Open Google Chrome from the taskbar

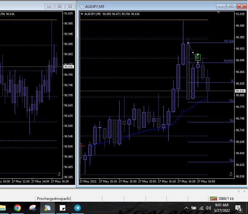17,208
